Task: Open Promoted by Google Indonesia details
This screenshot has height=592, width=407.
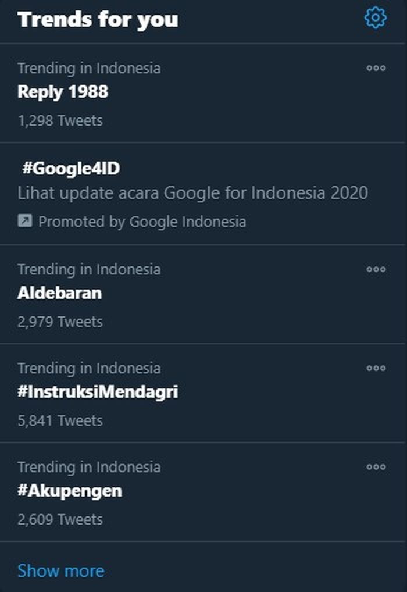Action: click(x=142, y=221)
